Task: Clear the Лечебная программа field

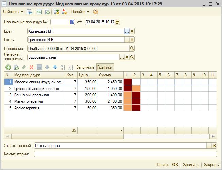Action: click(127, 57)
